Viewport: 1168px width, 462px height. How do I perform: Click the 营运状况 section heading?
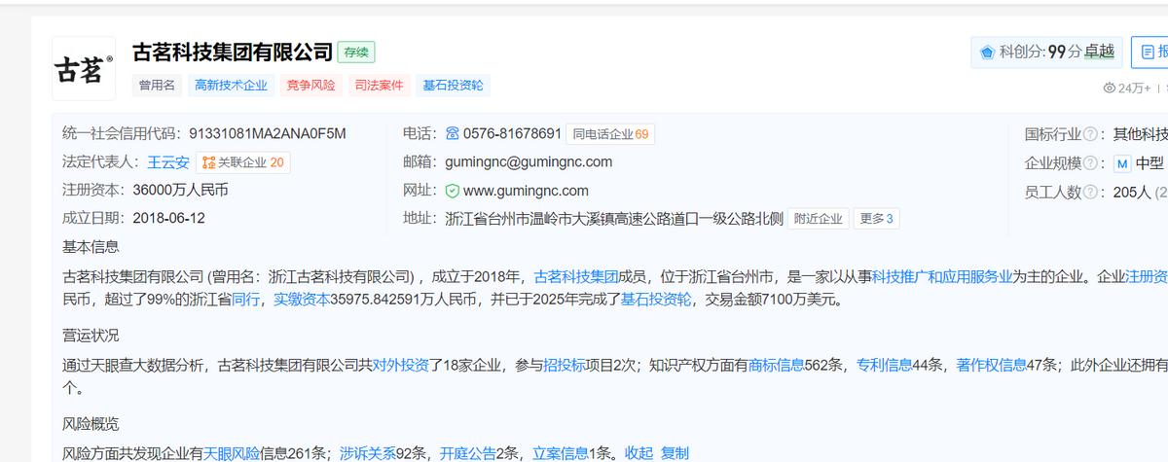(91, 336)
